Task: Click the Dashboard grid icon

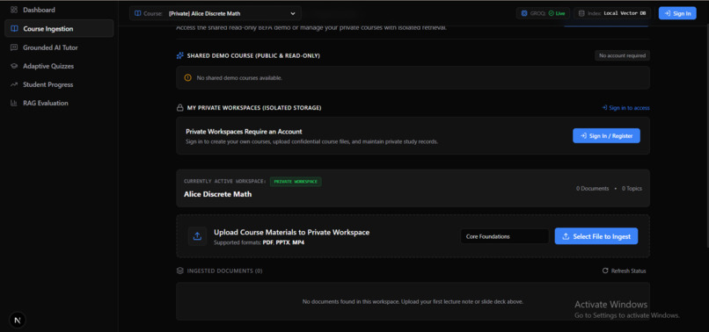Action: [x=14, y=10]
